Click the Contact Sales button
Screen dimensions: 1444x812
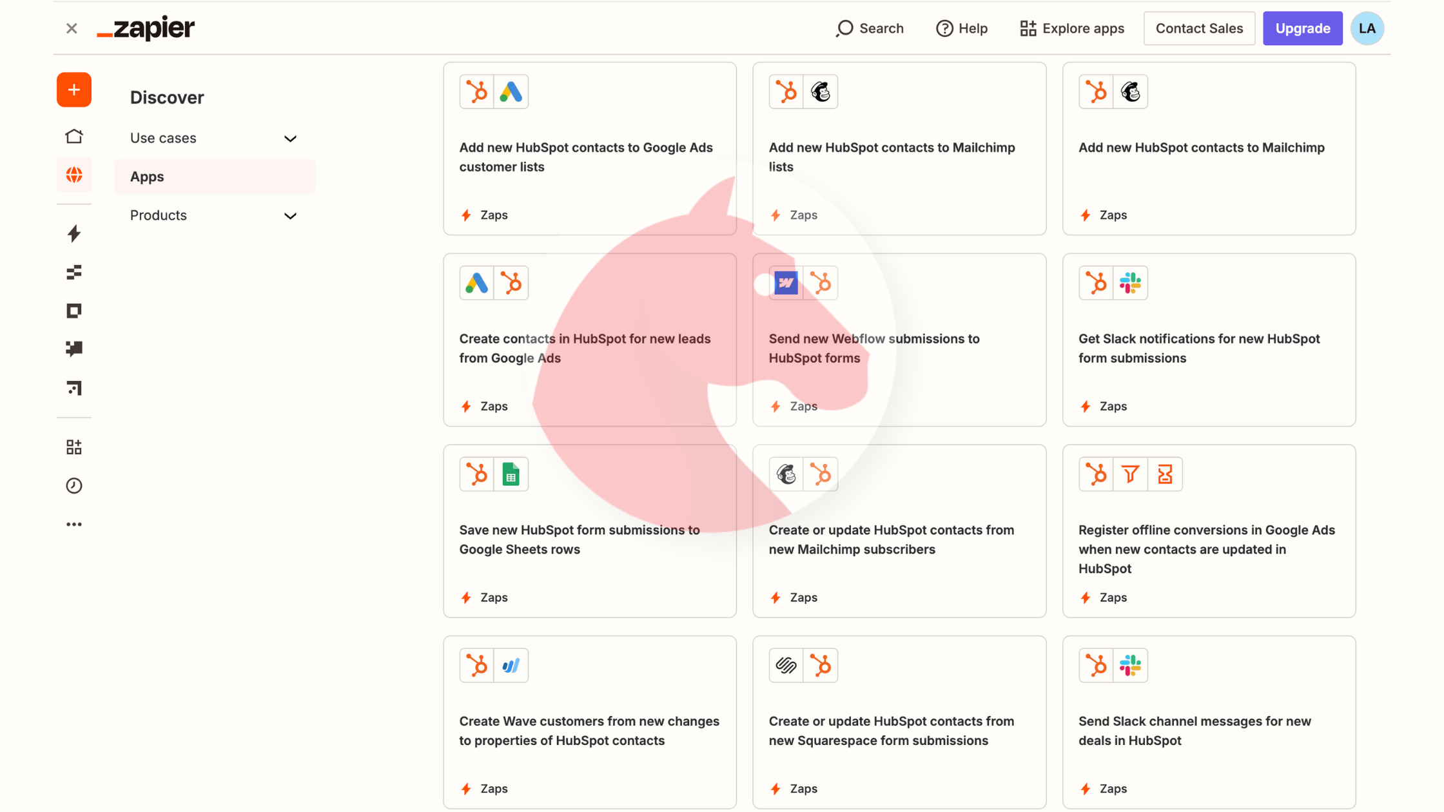pos(1199,28)
